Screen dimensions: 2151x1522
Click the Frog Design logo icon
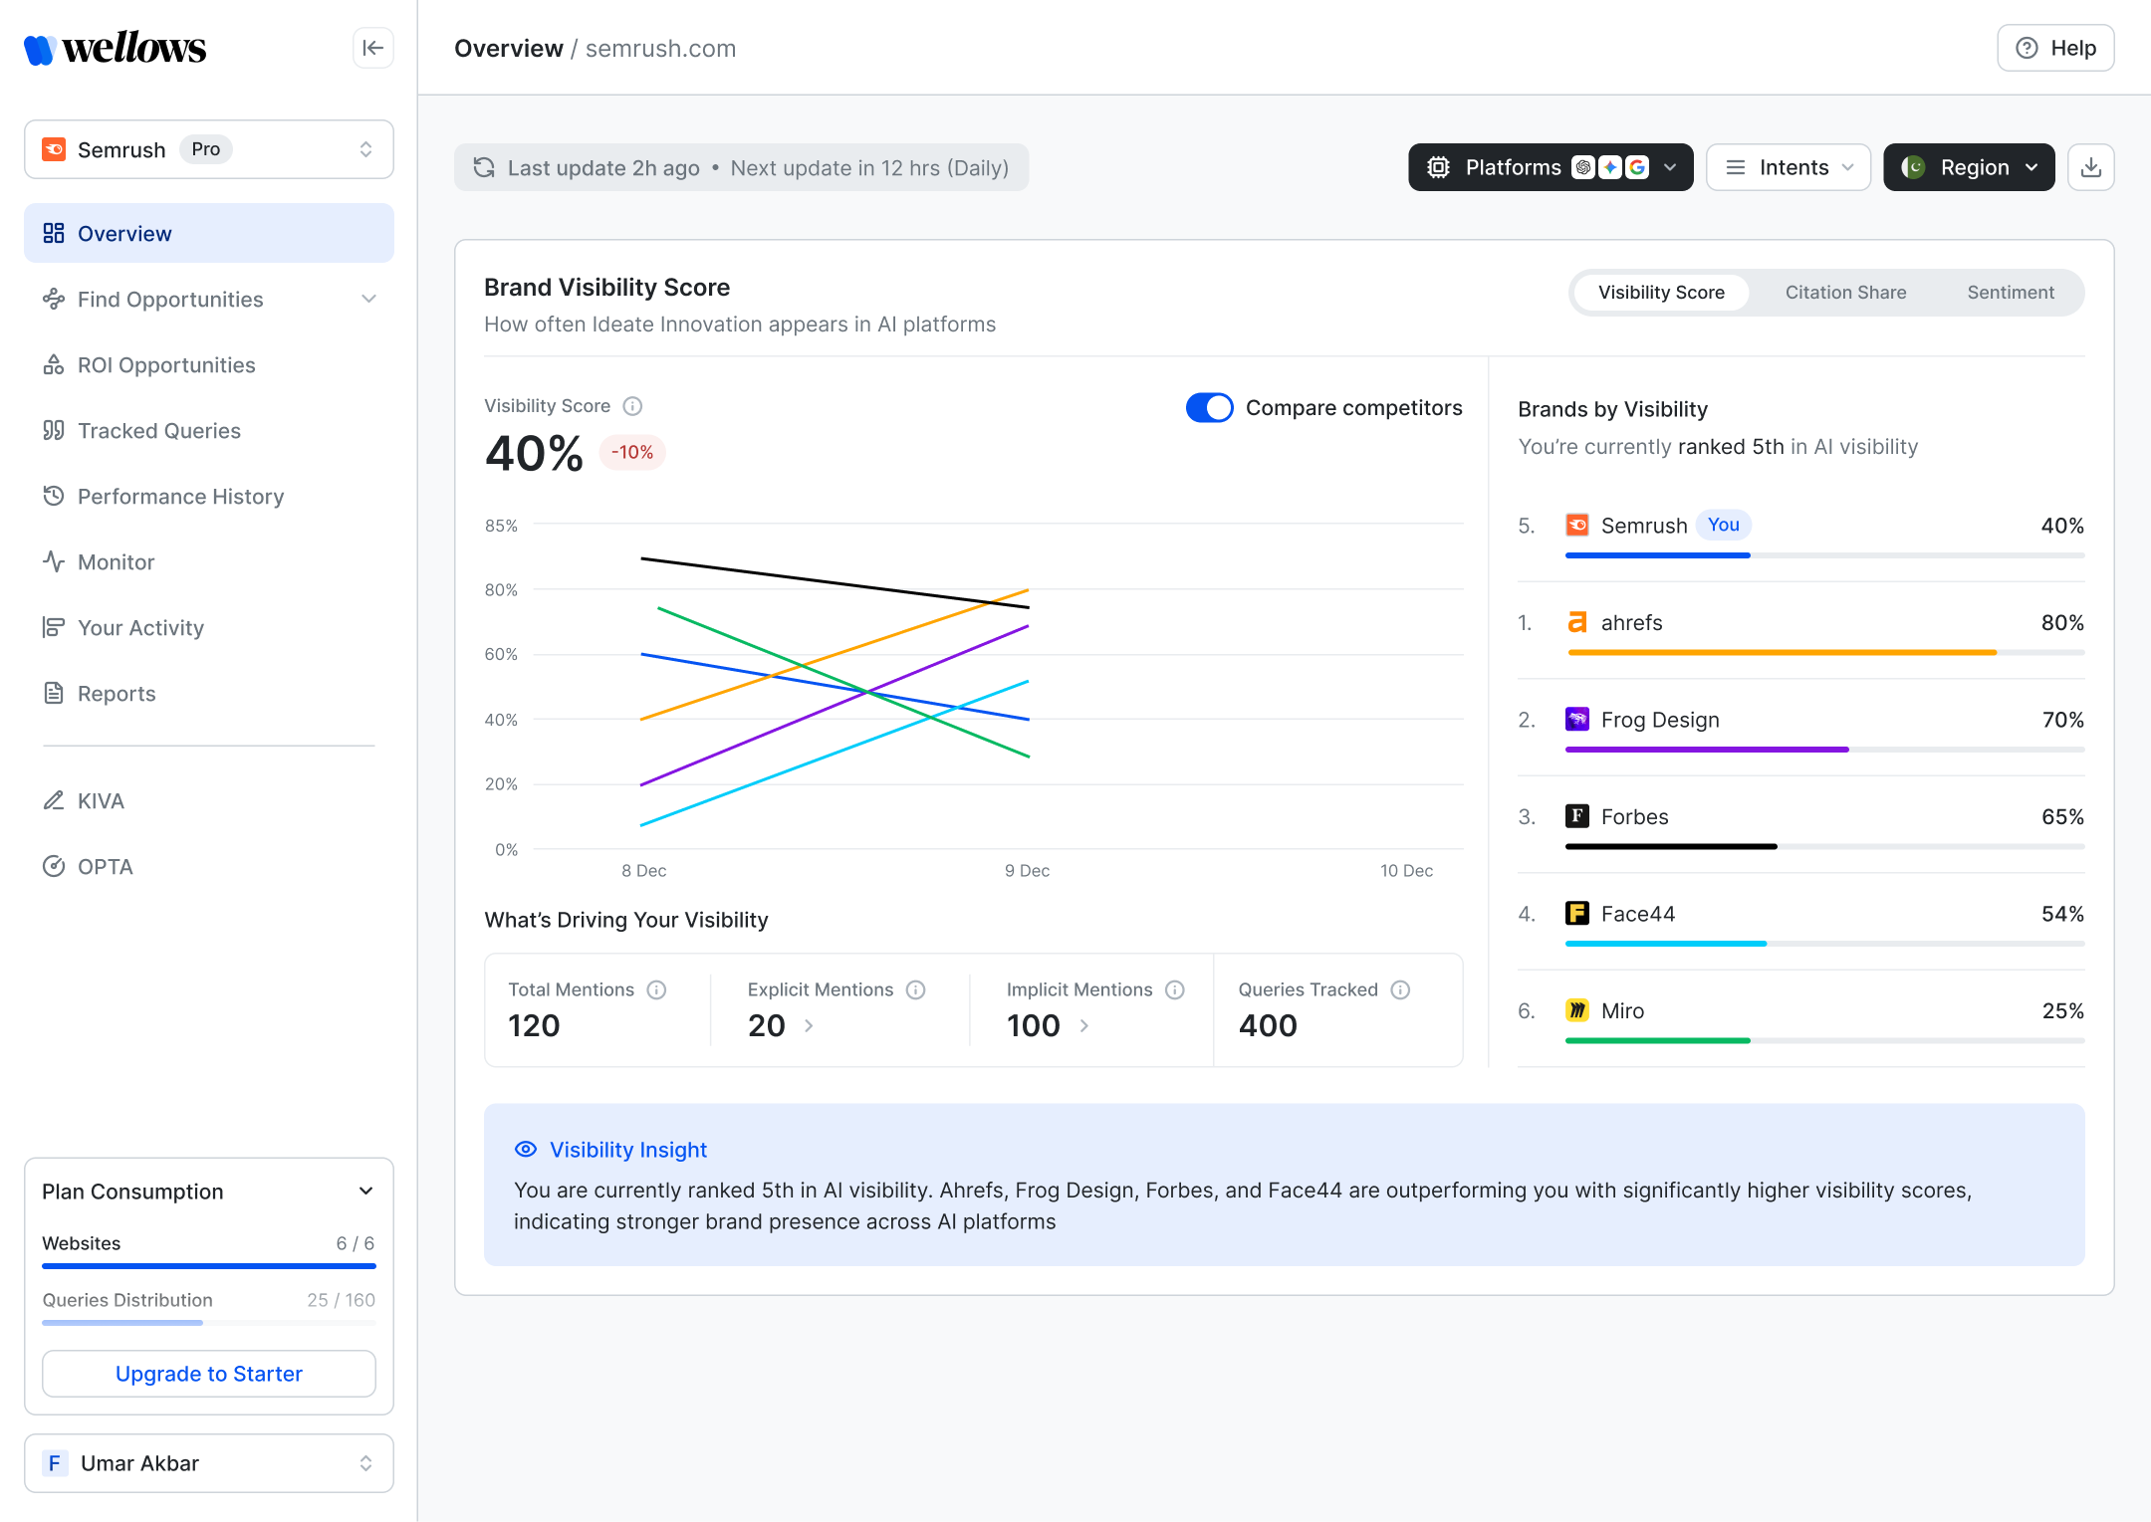pos(1577,719)
